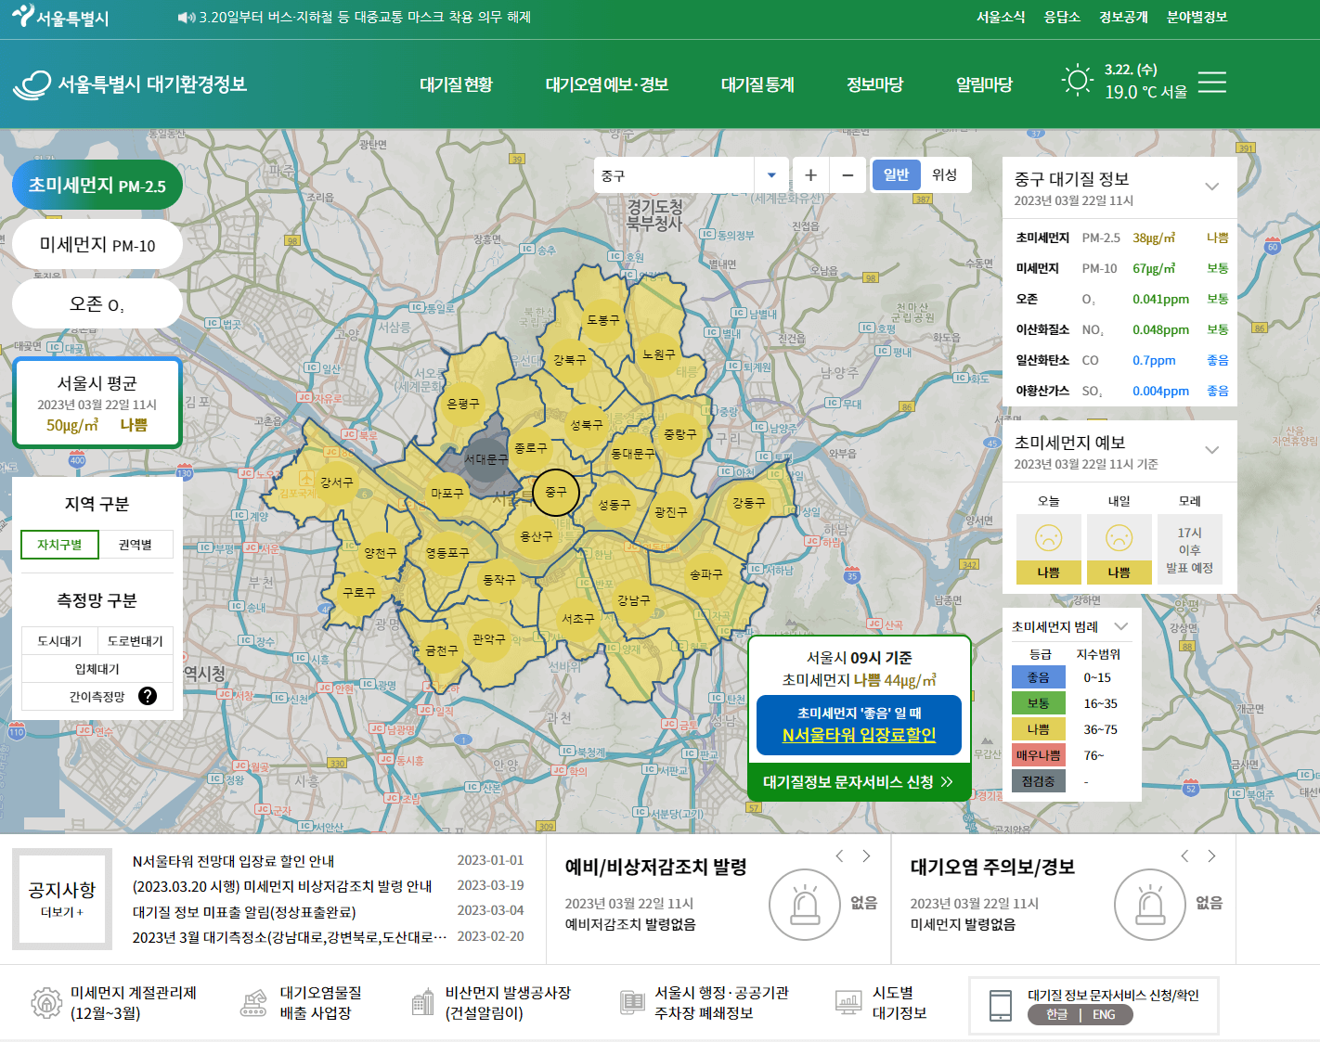Switch the map to 위성 satellite view

point(945,174)
